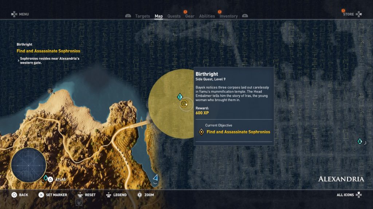Select the player arrow marker on map

pos(156,177)
